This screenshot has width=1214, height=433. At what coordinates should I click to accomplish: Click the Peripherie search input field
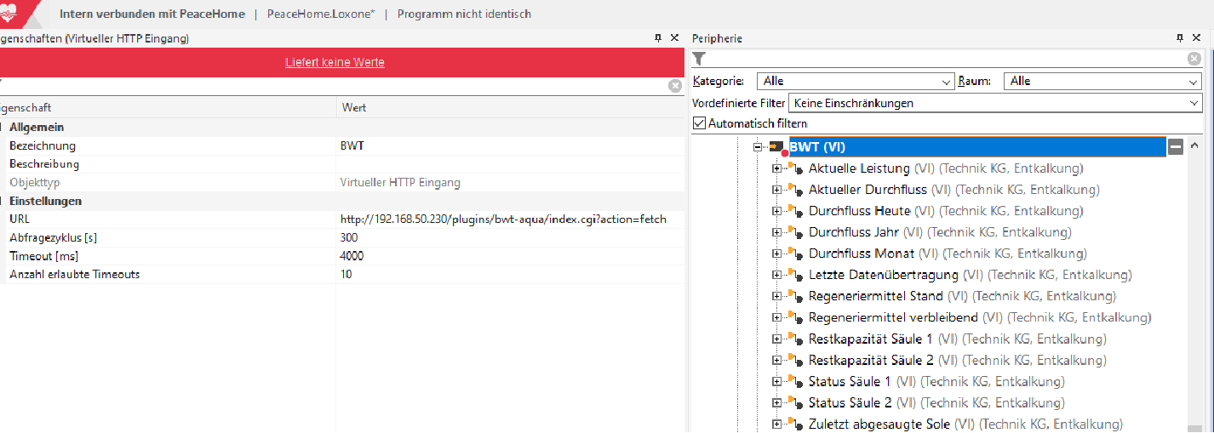coord(947,59)
